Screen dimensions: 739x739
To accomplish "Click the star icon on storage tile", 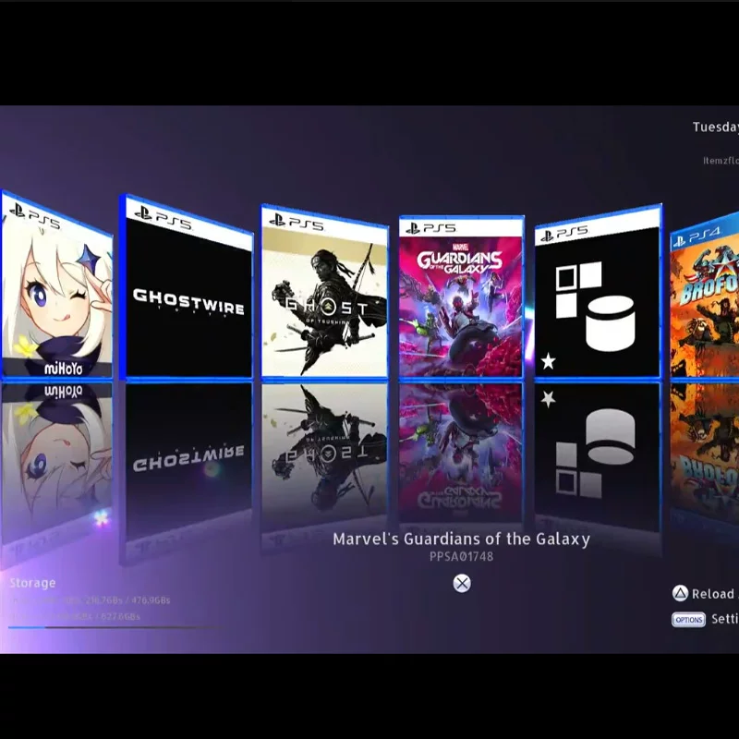I will click(548, 361).
